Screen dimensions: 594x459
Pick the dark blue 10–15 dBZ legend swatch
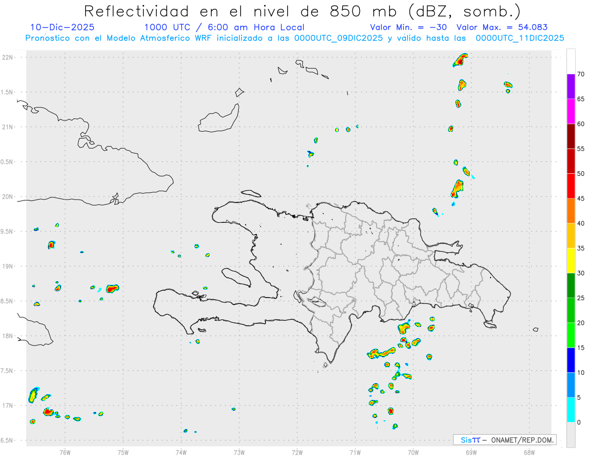point(571,360)
